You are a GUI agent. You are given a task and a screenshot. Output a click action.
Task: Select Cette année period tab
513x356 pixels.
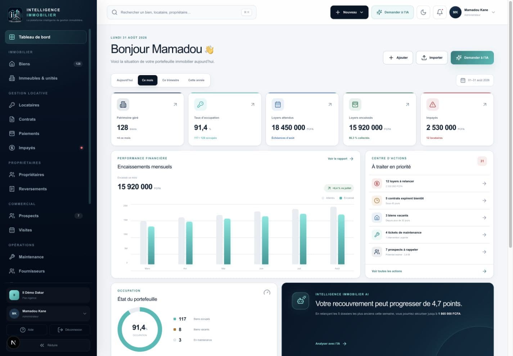coord(196,80)
